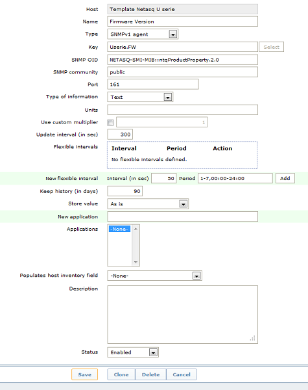Select -None- in Applications list
Screen dimensions: 308x390
(119, 229)
